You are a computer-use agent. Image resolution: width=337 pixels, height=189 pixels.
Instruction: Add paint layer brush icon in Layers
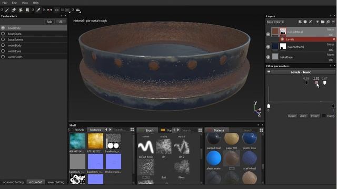[x=310, y=22]
